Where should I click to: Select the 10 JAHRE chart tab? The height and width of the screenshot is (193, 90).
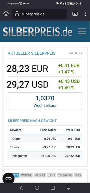[x=65, y=175]
